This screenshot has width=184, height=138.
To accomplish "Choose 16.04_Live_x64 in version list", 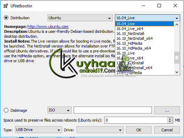I will click(x=145, y=29).
